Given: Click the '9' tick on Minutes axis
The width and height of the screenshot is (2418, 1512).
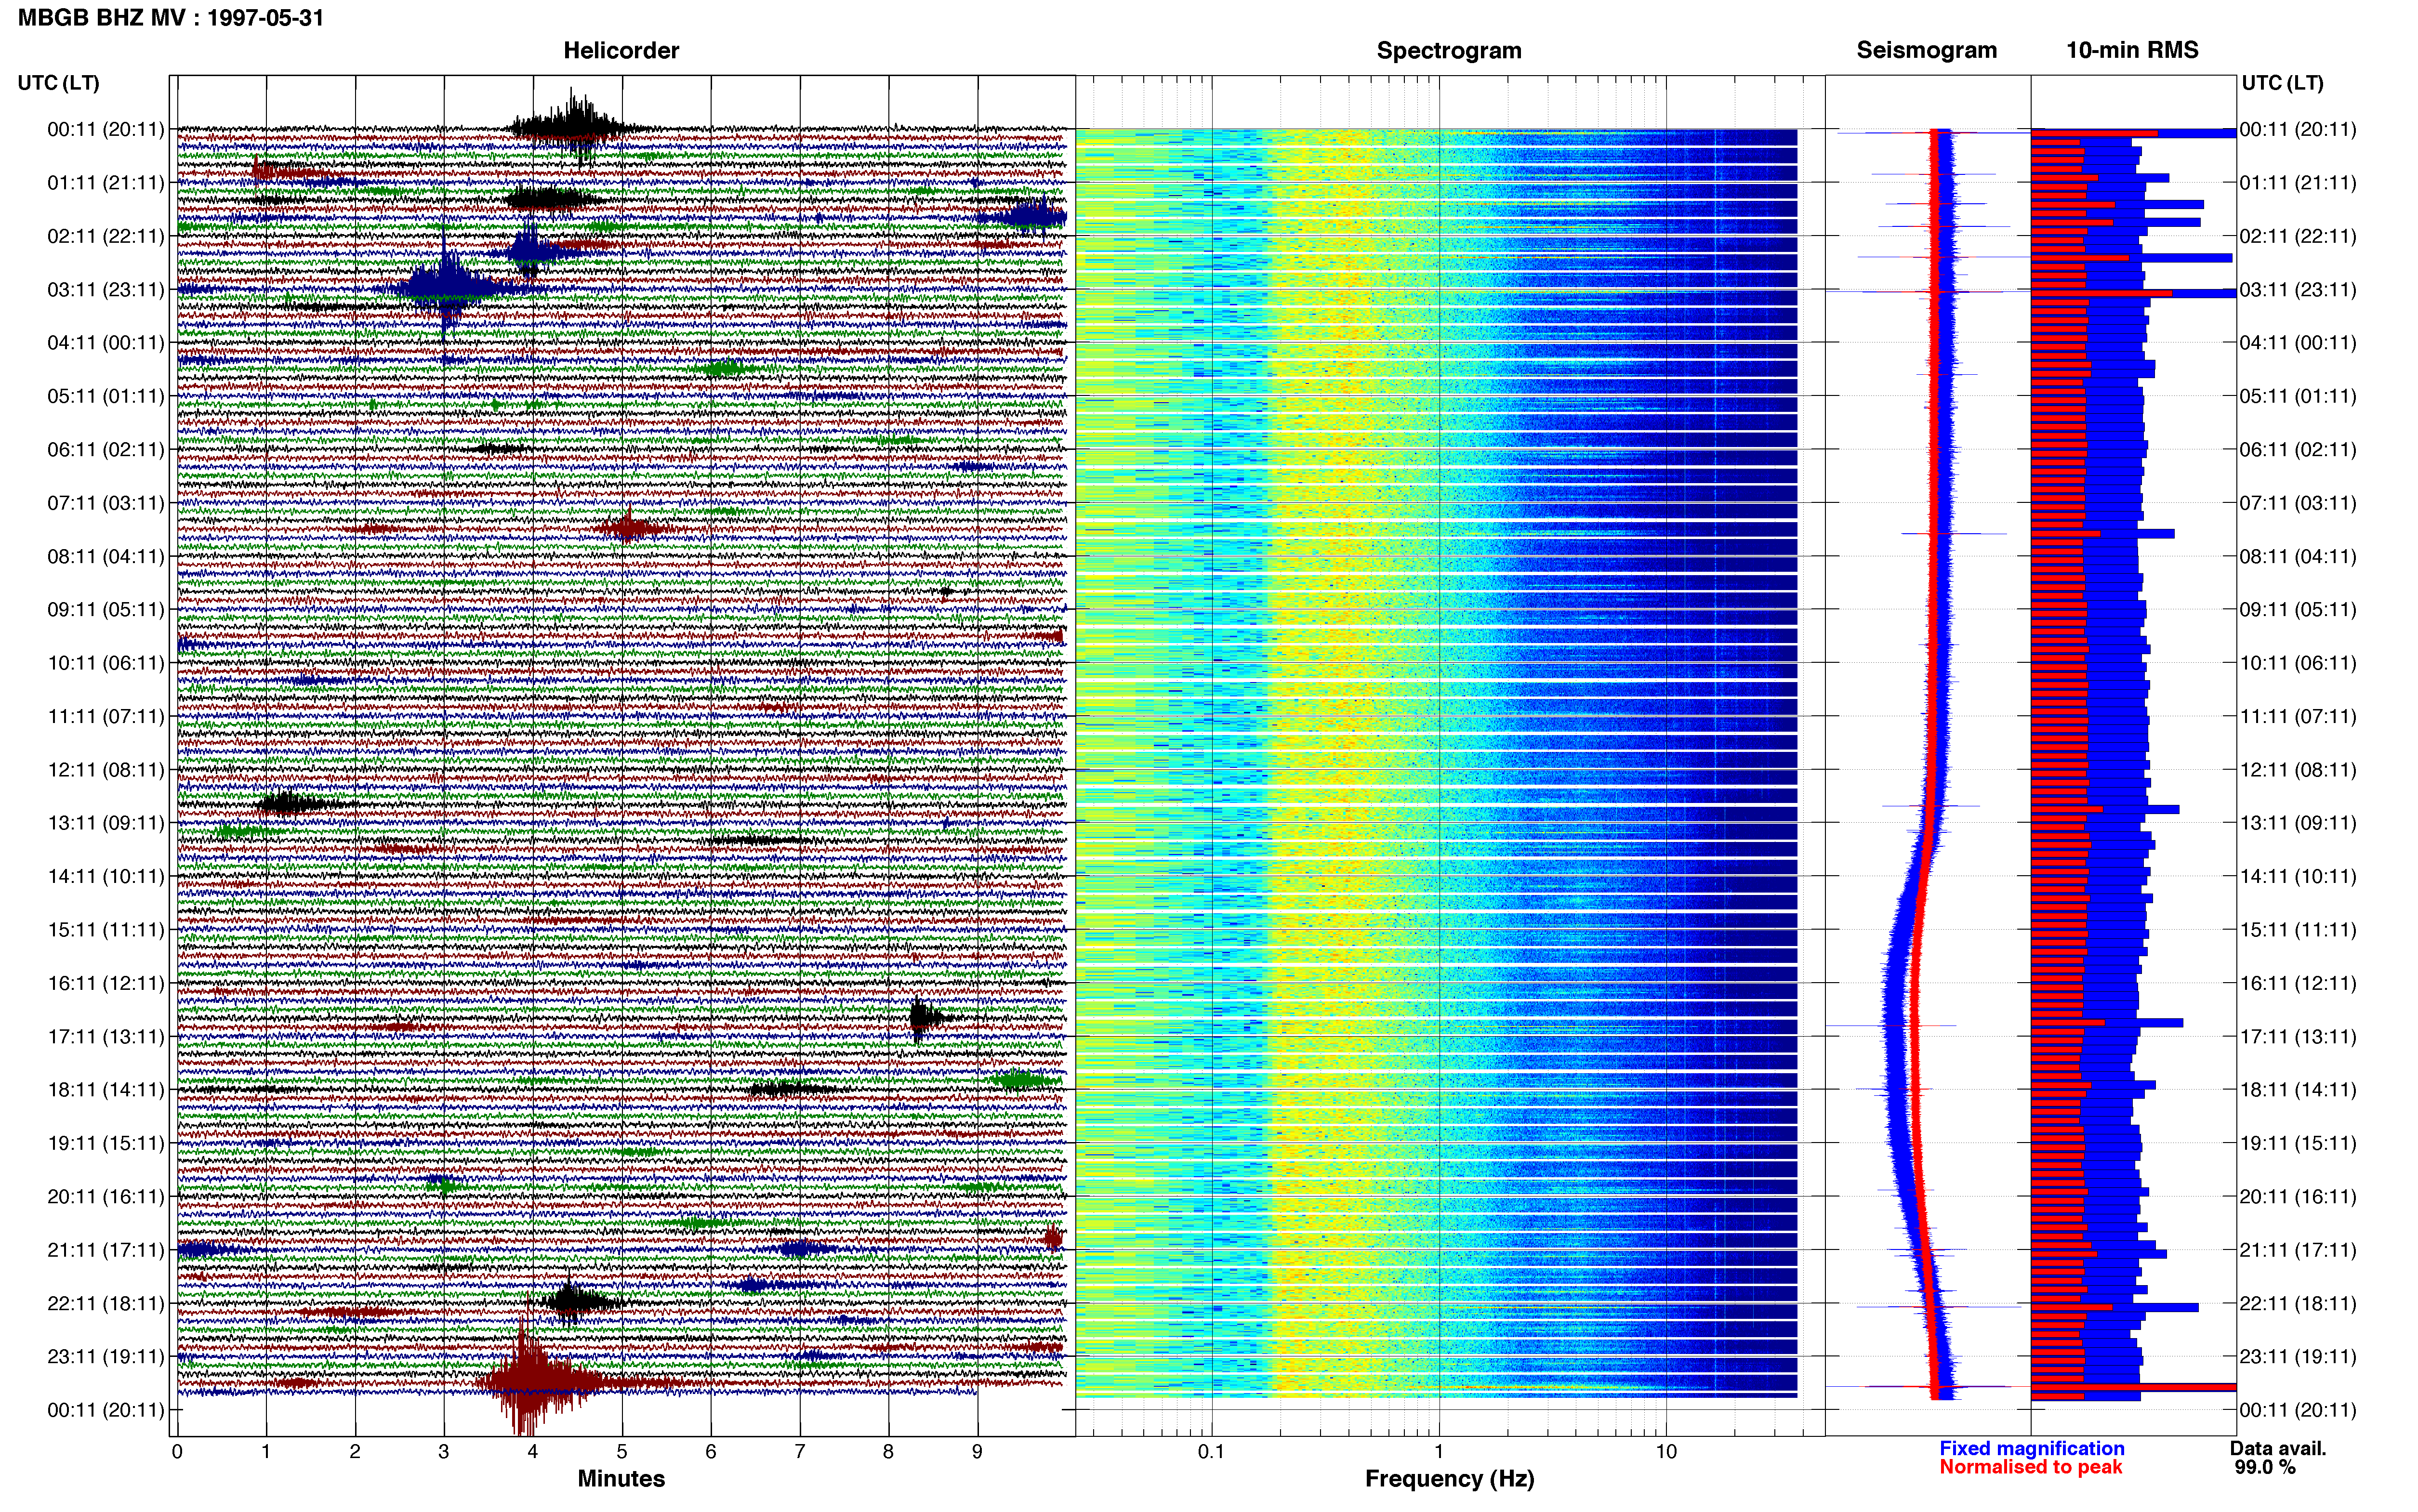Looking at the screenshot, I should [977, 1452].
